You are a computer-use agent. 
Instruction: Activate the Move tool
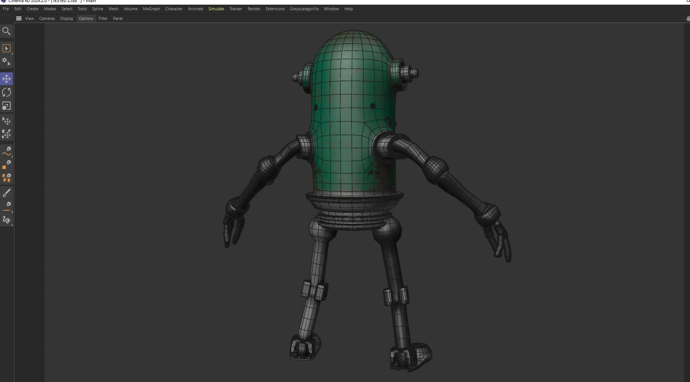point(6,79)
